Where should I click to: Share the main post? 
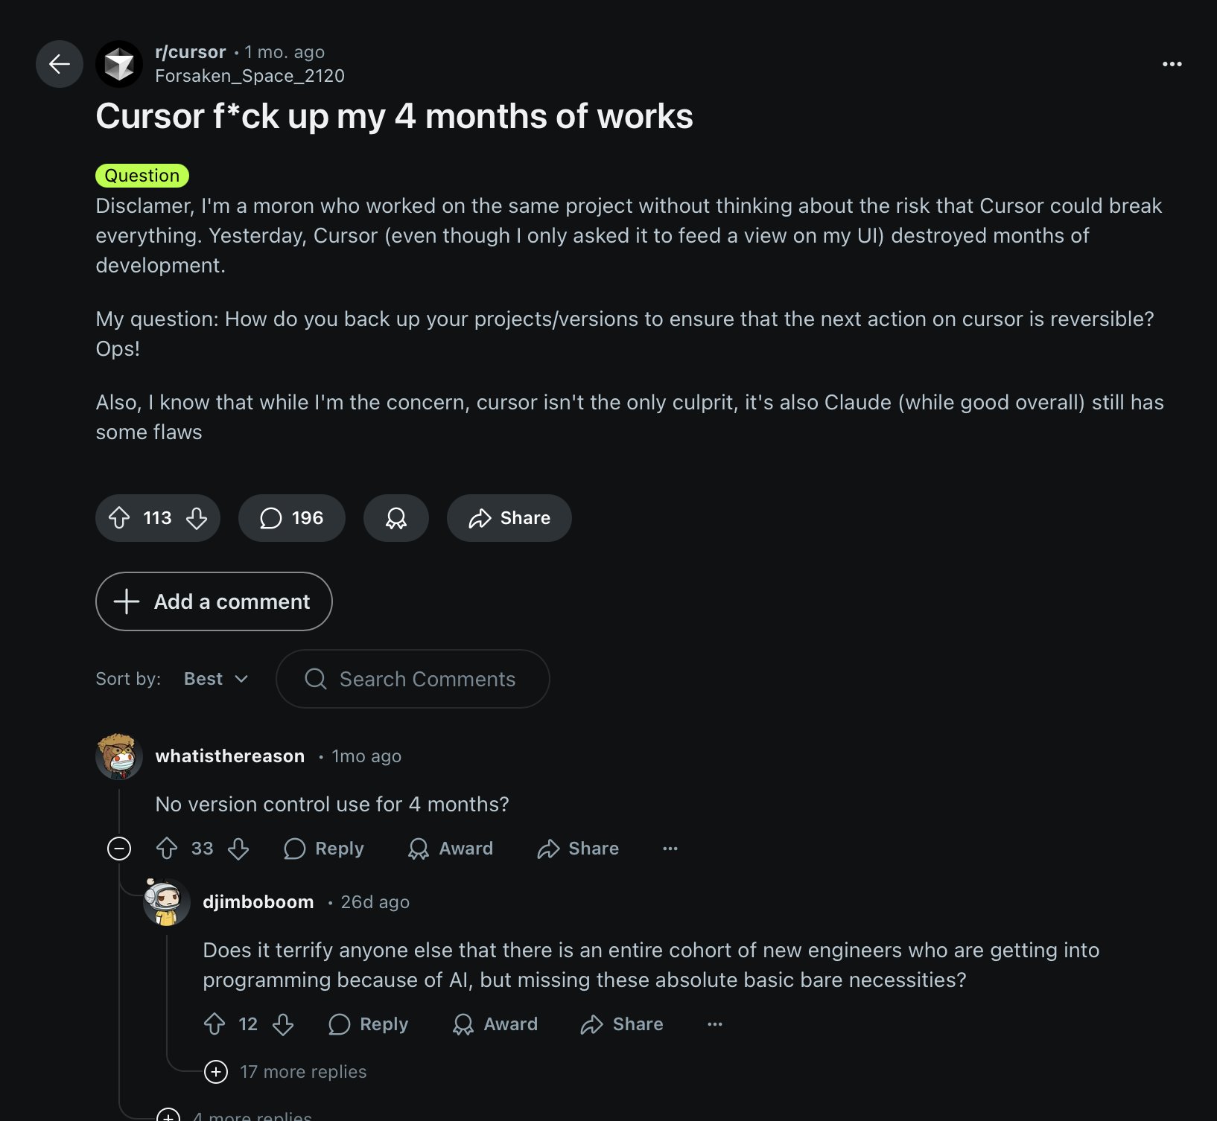(x=509, y=518)
